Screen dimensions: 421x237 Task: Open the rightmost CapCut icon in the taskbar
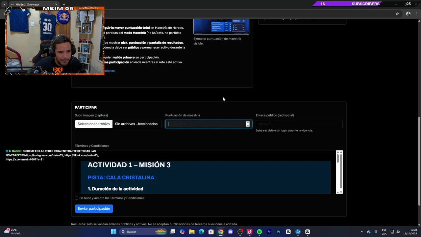coord(308,232)
